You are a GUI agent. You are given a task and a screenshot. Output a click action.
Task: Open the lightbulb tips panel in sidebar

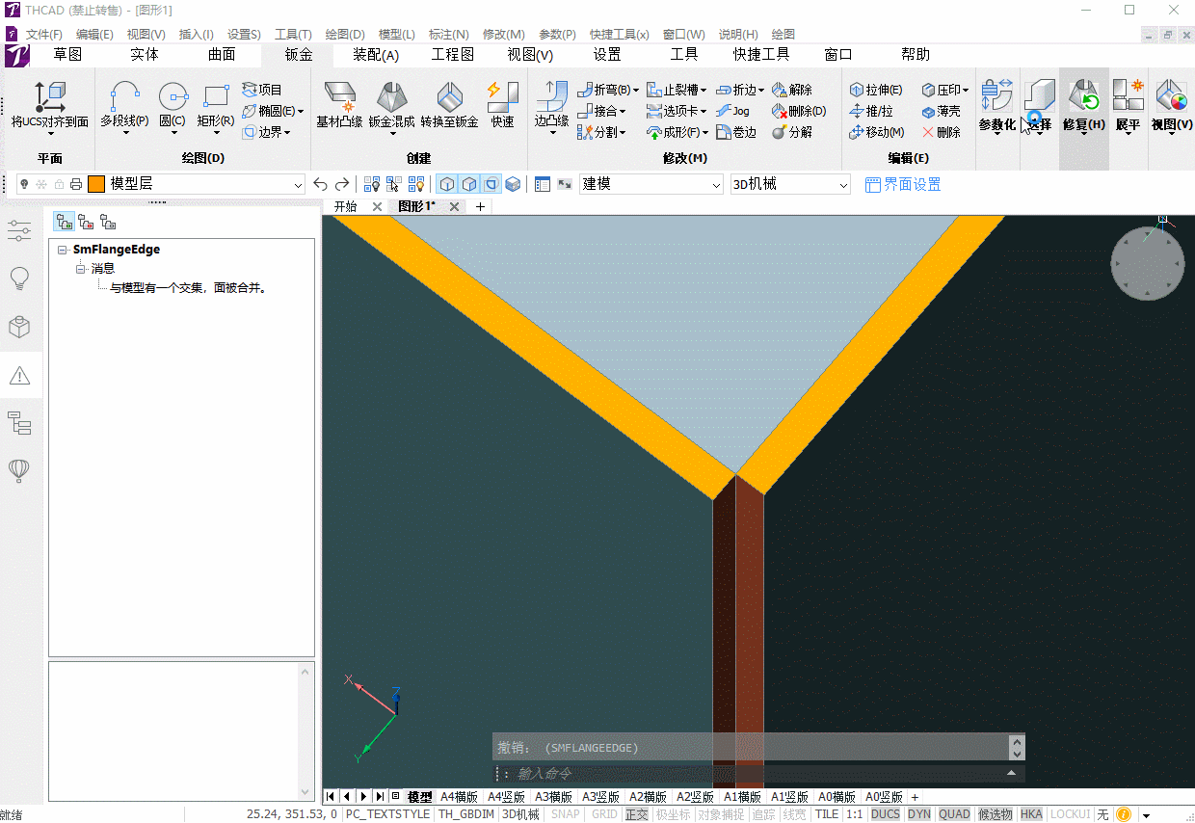click(x=19, y=279)
